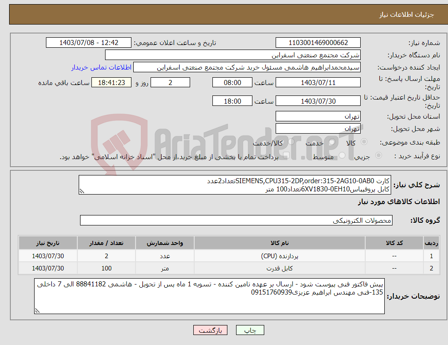Click the general need description textarea
This screenshot has width=448, height=345.
click(235, 185)
